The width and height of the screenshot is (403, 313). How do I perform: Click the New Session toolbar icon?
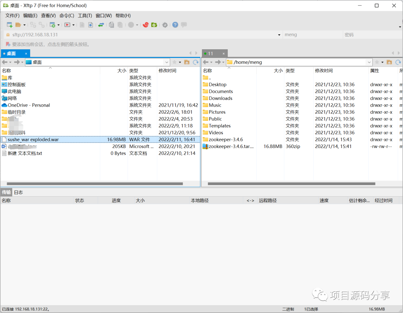tap(9, 25)
